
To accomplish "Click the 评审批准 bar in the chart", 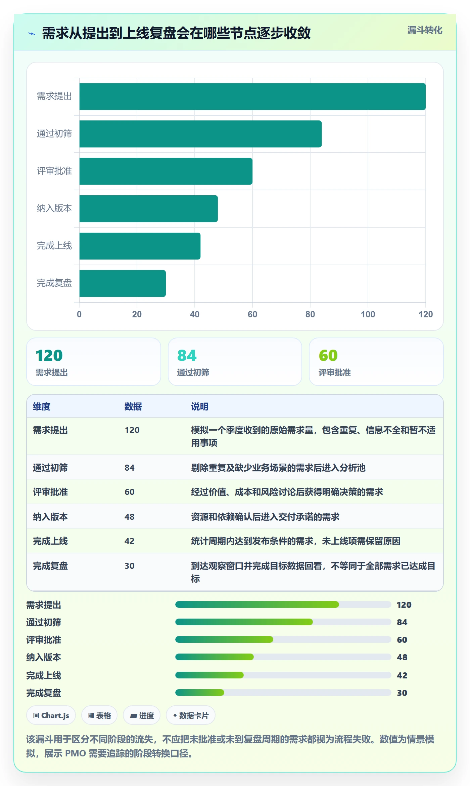I will click(x=166, y=171).
